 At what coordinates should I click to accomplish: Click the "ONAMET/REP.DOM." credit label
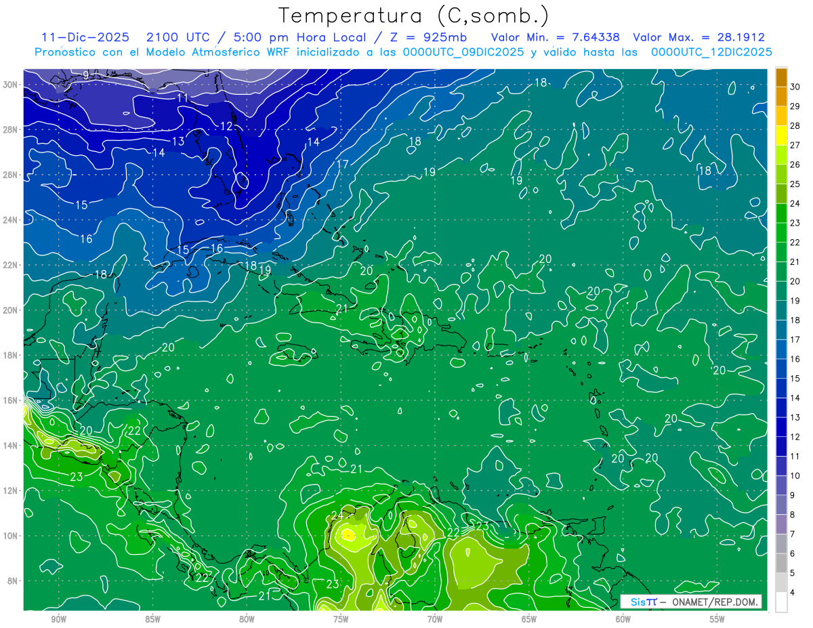[x=715, y=602]
